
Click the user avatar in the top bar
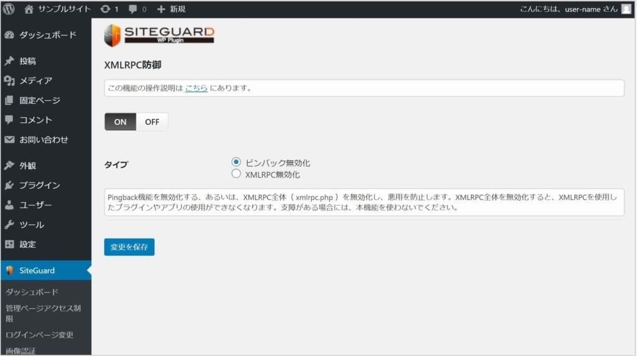pos(626,9)
